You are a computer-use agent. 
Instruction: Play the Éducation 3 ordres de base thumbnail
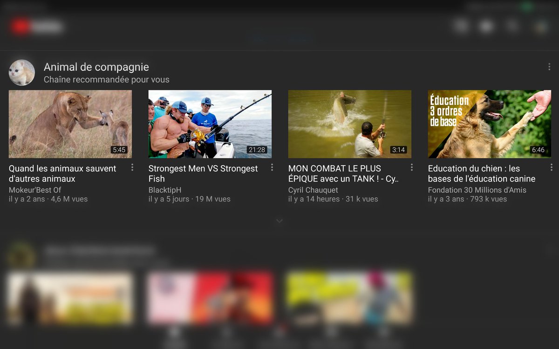click(490, 124)
